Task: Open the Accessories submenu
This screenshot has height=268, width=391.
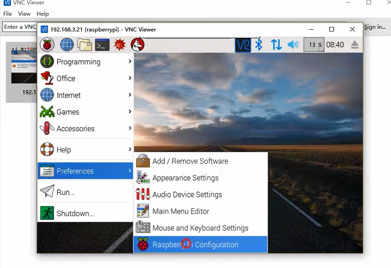Action: 85,129
